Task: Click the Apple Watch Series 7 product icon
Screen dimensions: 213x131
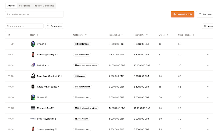Action: (x=33, y=87)
